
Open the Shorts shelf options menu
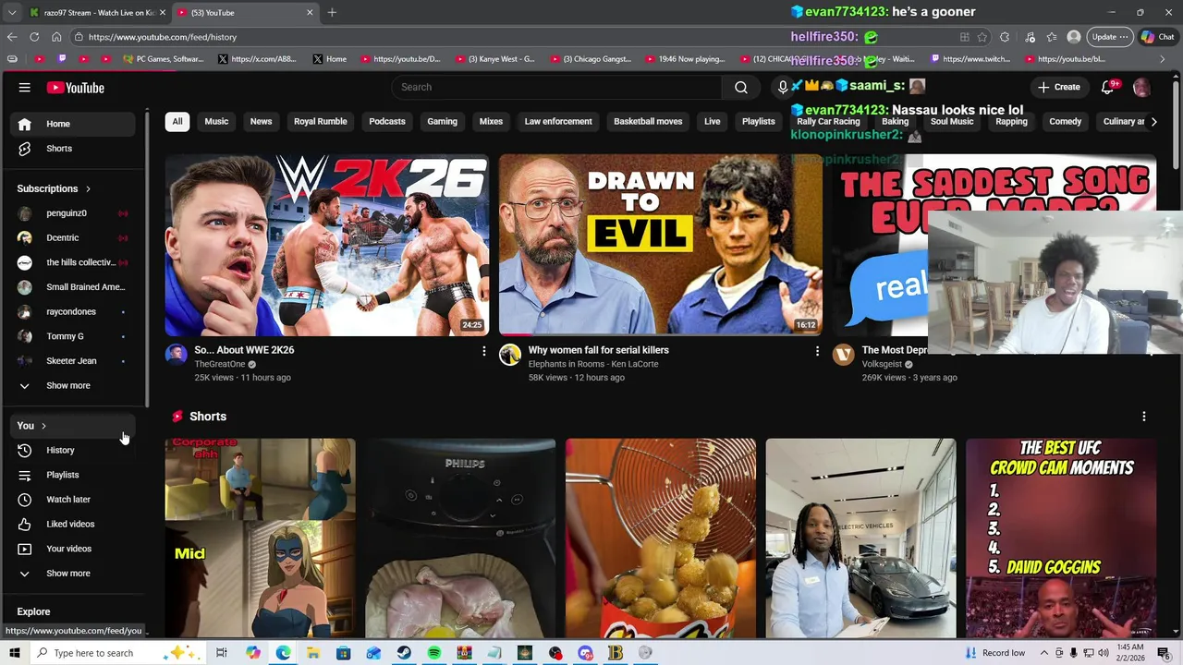tap(1144, 417)
